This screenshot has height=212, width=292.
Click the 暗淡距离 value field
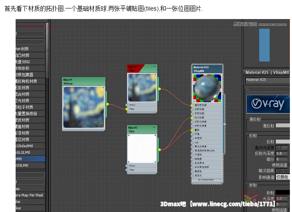282,171
